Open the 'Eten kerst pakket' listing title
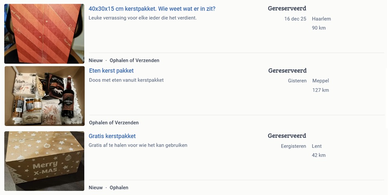Image resolution: width=389 pixels, height=195 pixels. tap(111, 71)
